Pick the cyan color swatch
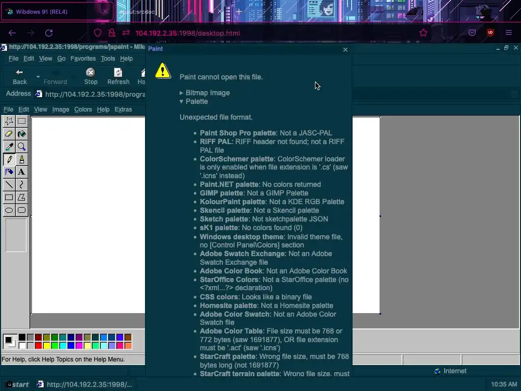The height and width of the screenshot is (391, 521). point(63,346)
